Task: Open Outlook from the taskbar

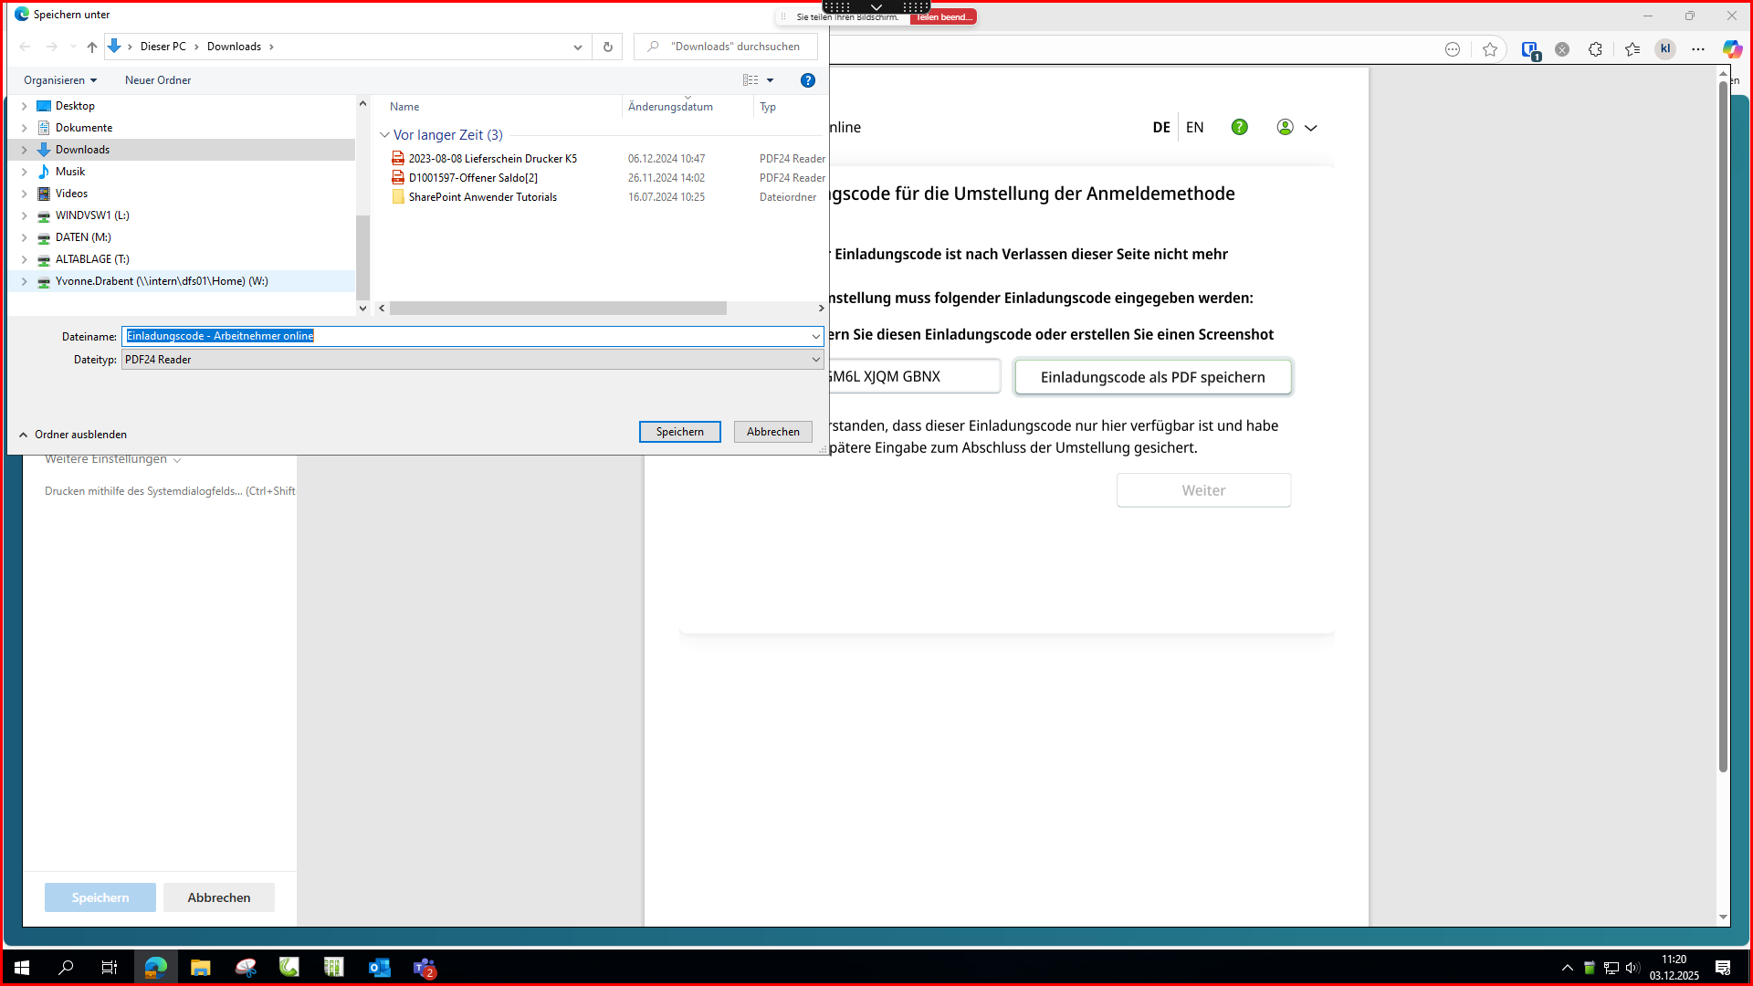Action: pos(379,968)
